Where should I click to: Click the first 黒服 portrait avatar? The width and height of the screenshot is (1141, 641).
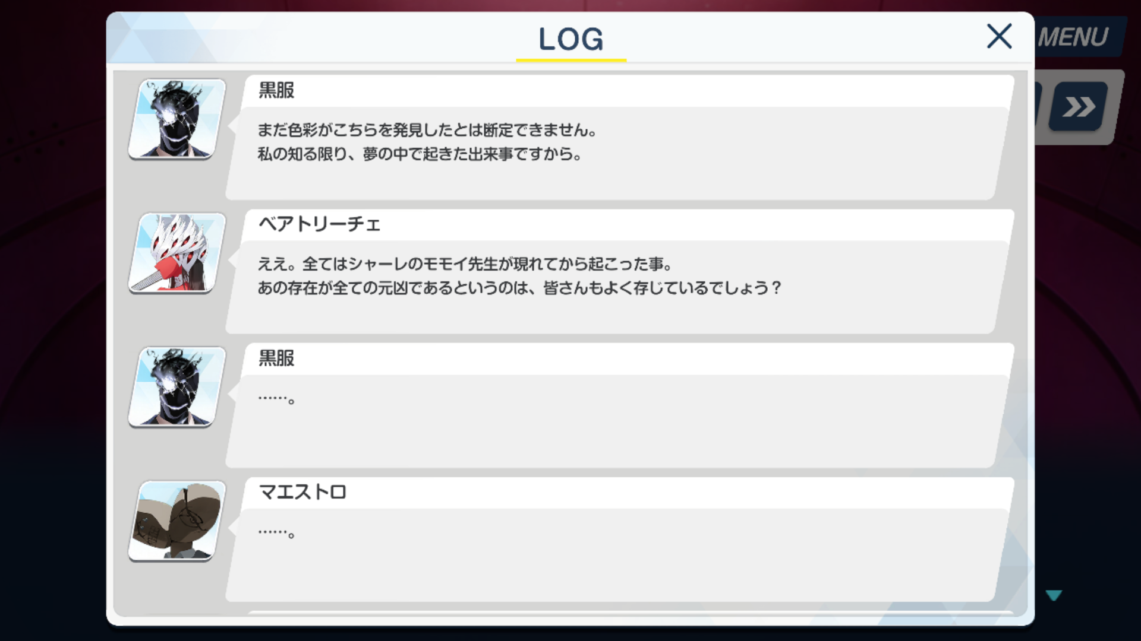pyautogui.click(x=177, y=119)
